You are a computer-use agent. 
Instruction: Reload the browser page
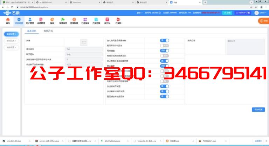[x=12, y=7]
